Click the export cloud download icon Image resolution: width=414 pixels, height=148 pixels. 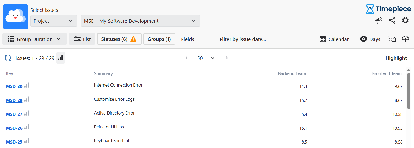click(405, 39)
